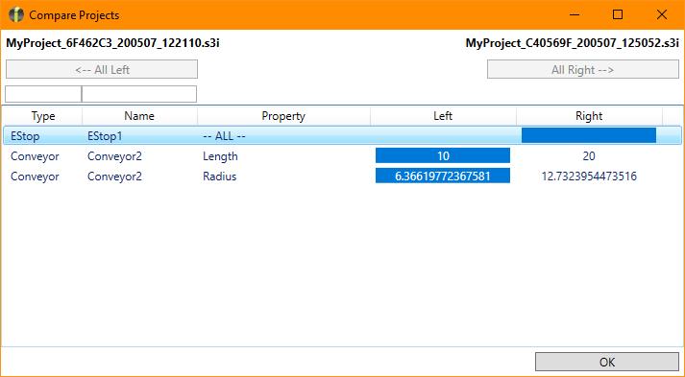
Task: Select Conveyor2 name in Radius row
Action: point(114,177)
